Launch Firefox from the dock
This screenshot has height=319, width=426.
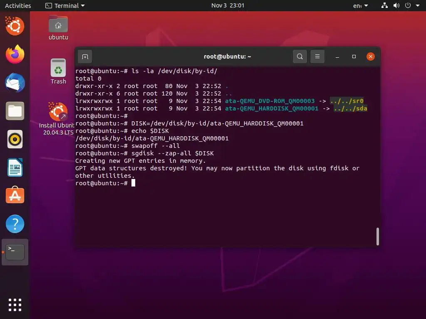15,54
